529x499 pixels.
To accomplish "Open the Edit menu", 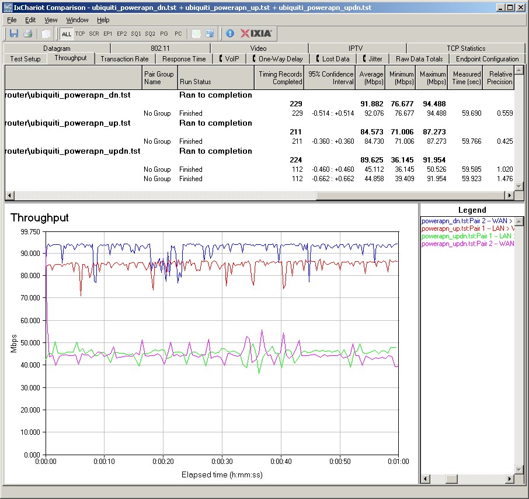I will (30, 20).
